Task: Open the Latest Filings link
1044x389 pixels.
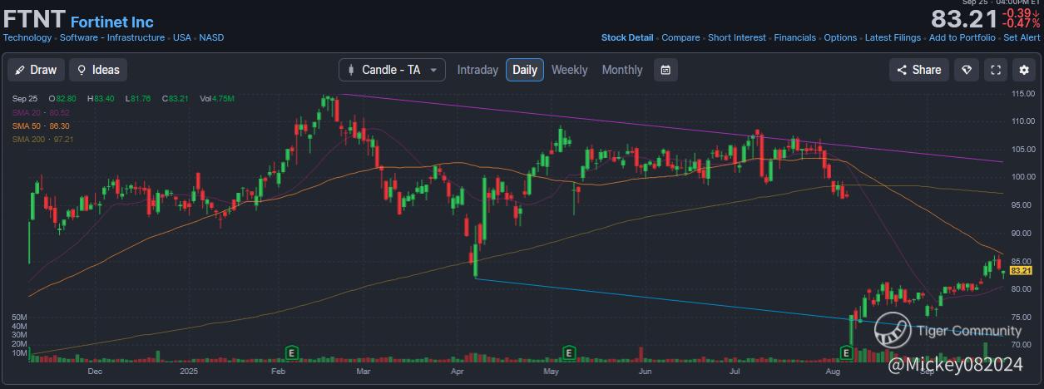Action: point(893,37)
